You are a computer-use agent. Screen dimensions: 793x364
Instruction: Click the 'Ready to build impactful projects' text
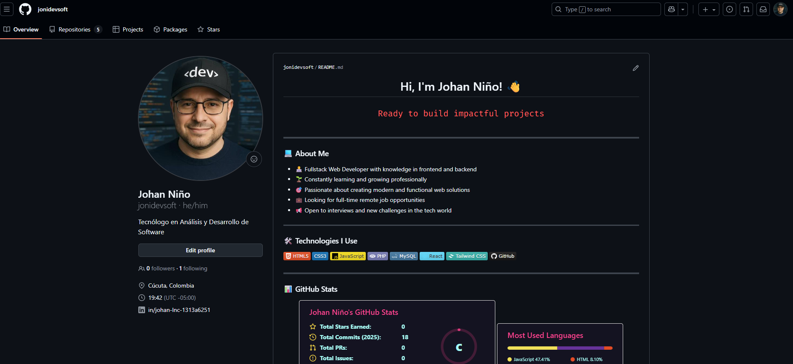click(x=461, y=114)
